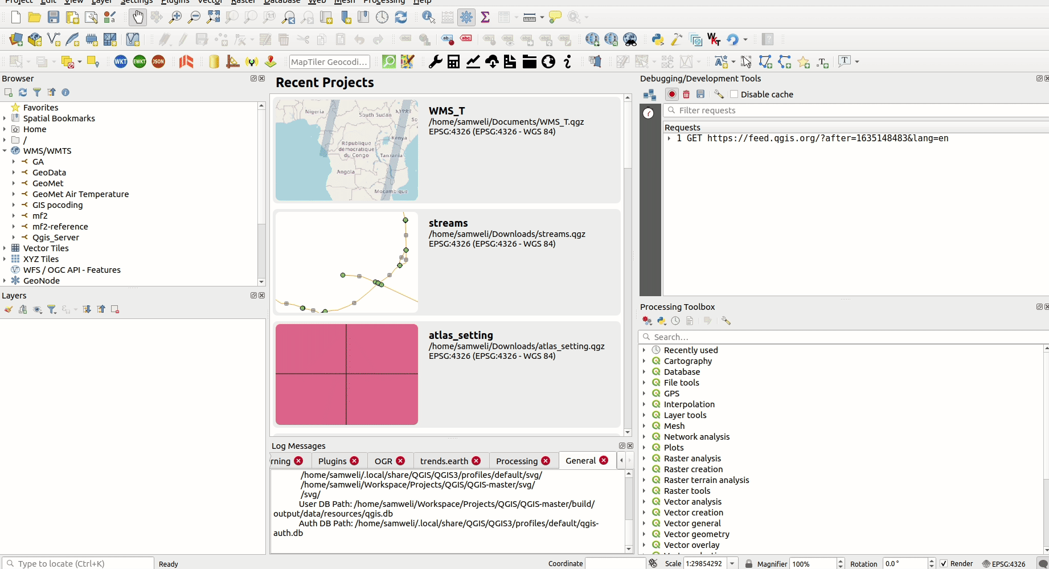Screen dimensions: 1049x569
Task: Clear debugging requests with trash icon
Action: pos(686,95)
